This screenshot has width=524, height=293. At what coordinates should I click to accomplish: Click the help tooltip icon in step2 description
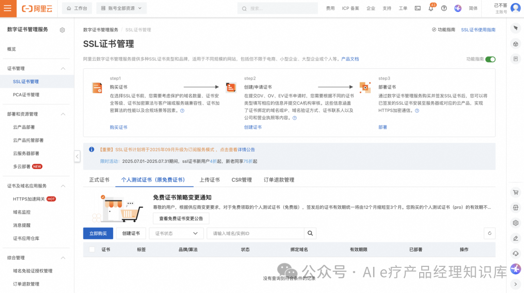(x=295, y=118)
